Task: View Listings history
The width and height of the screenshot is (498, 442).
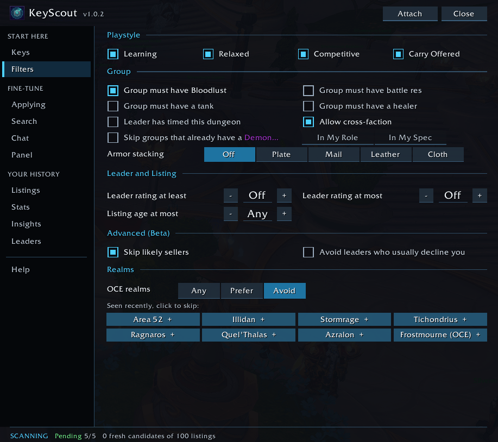Action: [x=46, y=190]
